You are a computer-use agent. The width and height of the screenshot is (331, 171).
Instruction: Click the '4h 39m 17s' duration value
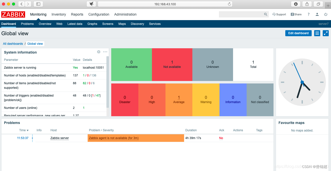click(x=193, y=138)
